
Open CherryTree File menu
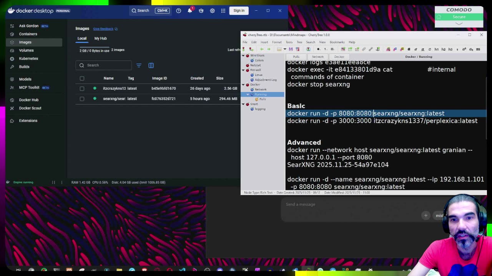[245, 42]
